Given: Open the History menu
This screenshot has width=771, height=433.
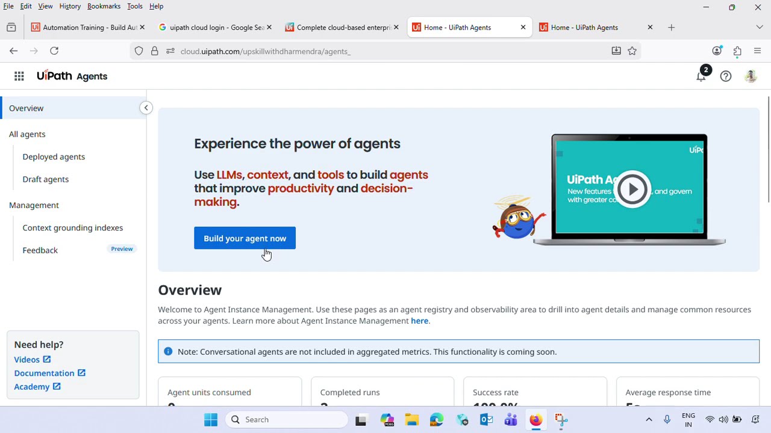Looking at the screenshot, I should click(x=70, y=6).
